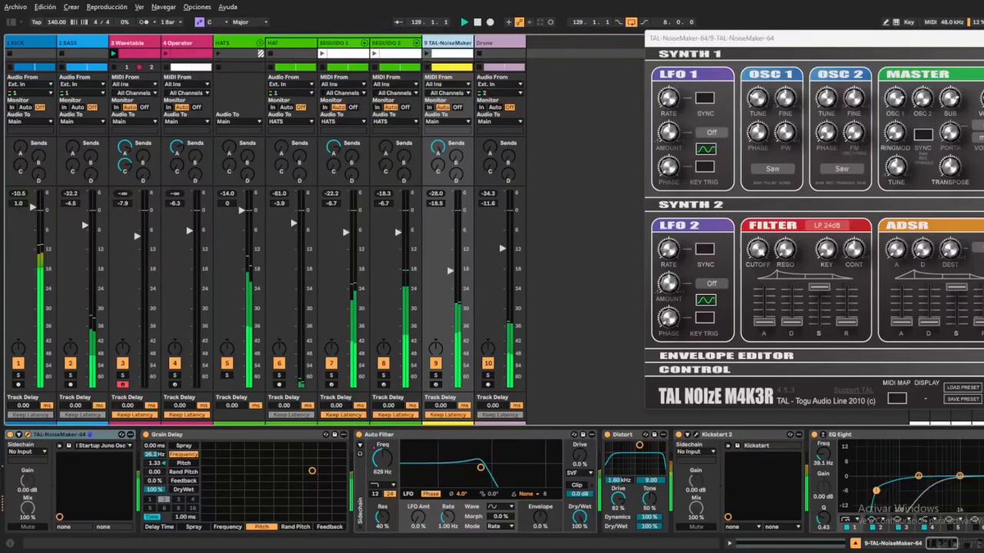Start playback with the green Play button
The width and height of the screenshot is (984, 553).
[x=464, y=22]
